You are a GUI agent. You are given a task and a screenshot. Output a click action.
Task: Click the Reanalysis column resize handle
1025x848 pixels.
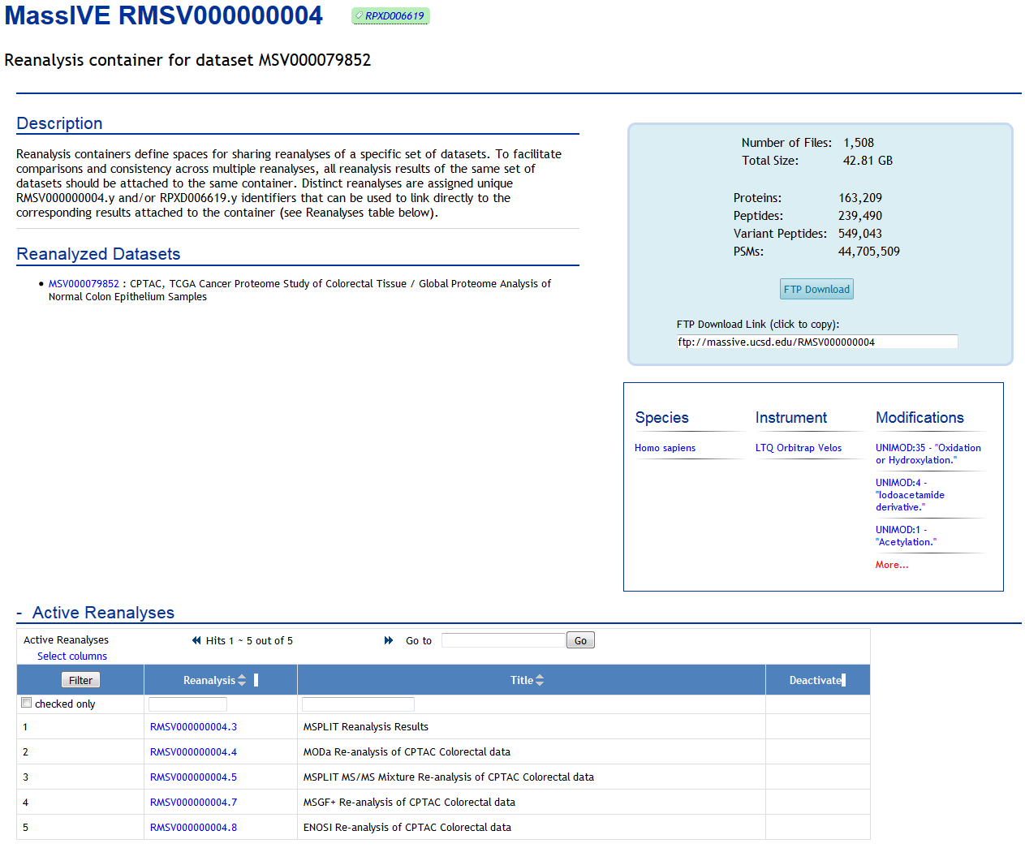[x=256, y=679]
